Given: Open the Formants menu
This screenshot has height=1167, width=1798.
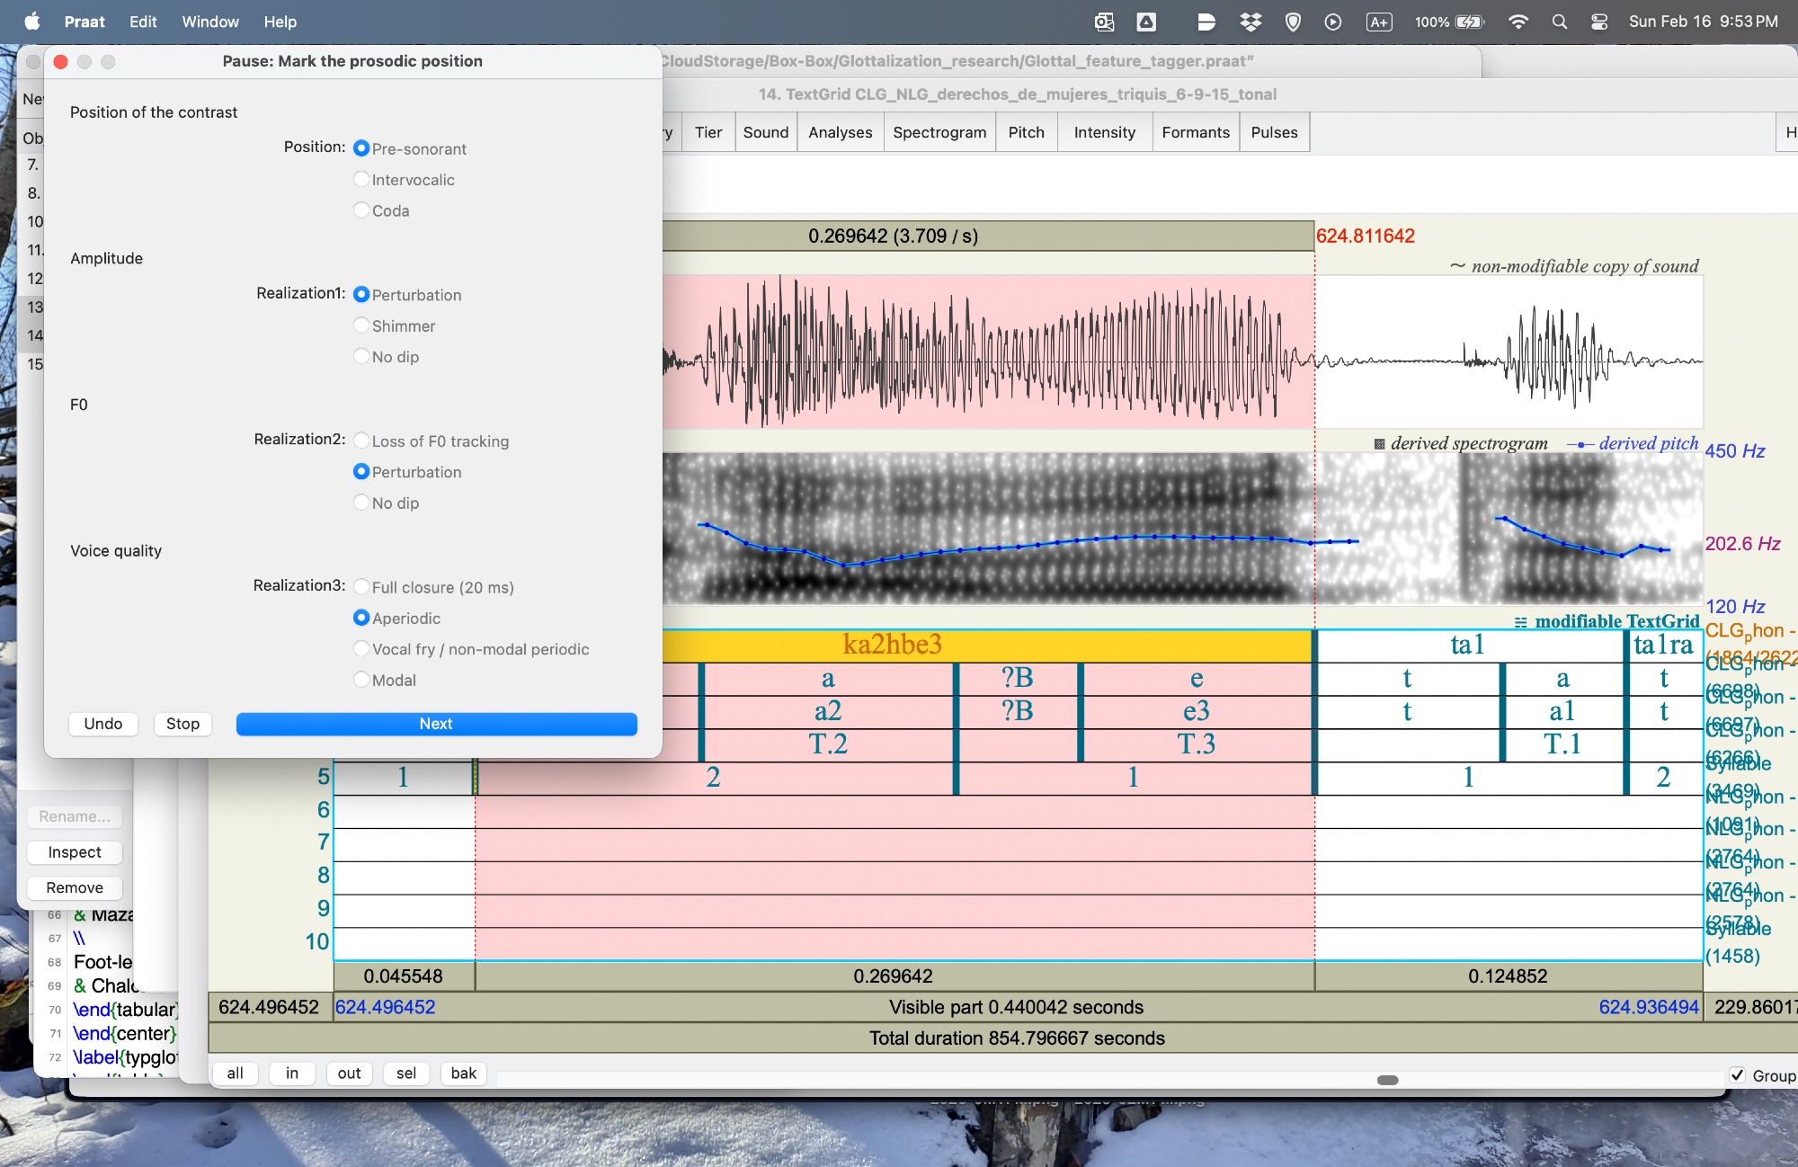Looking at the screenshot, I should tap(1195, 132).
